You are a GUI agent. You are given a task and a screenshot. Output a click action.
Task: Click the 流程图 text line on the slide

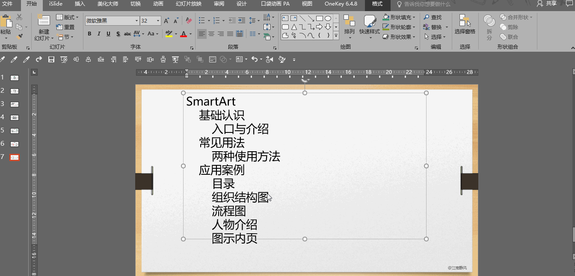229,211
